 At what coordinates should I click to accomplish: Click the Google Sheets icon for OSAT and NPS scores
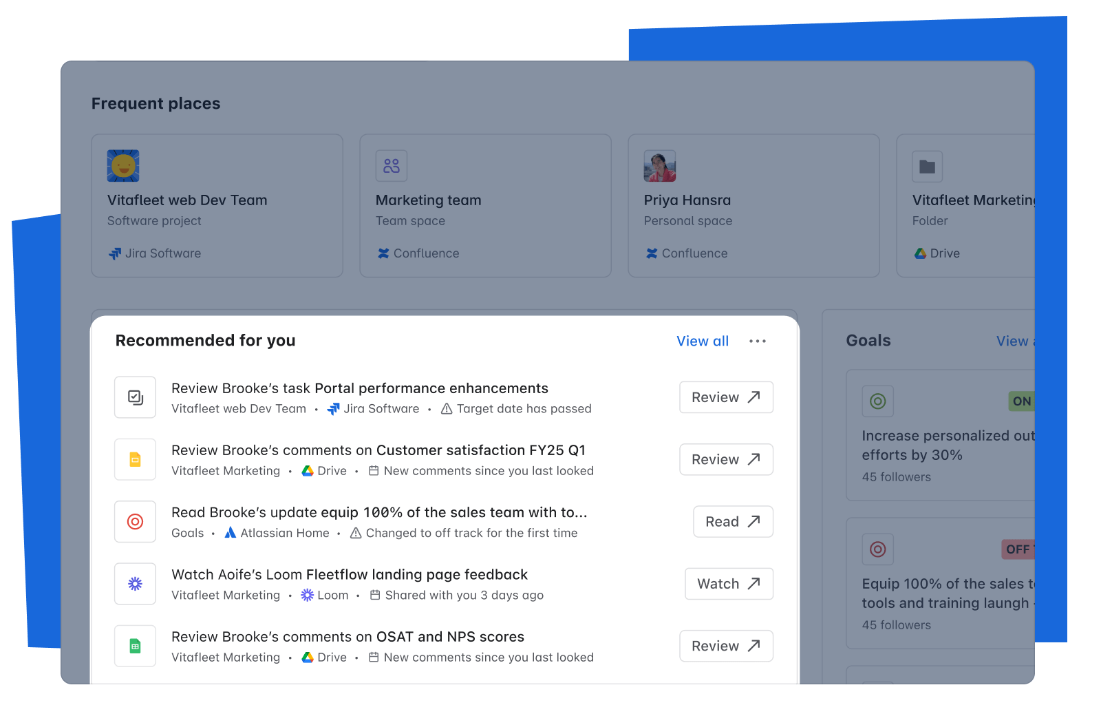pyautogui.click(x=135, y=646)
